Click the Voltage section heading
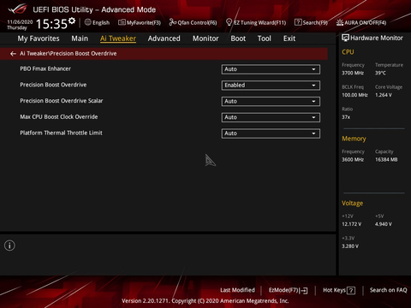The width and height of the screenshot is (411, 308). [x=353, y=203]
